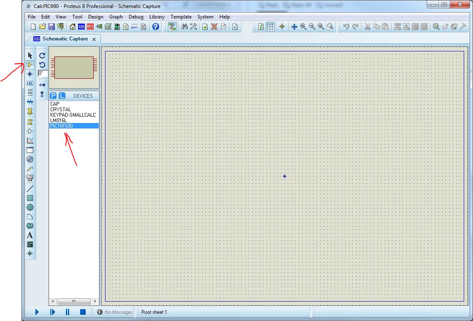
Task: Save the project via toolbar icon
Action: 51,26
